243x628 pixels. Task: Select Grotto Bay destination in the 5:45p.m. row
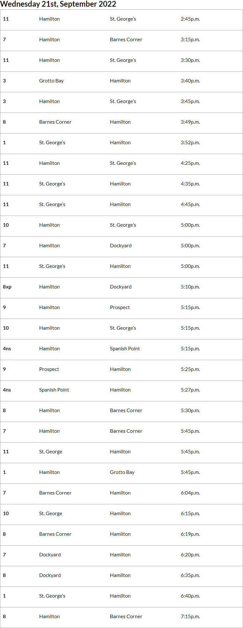pos(122,472)
